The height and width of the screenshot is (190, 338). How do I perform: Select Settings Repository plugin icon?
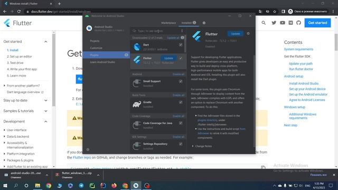[x=137, y=146]
